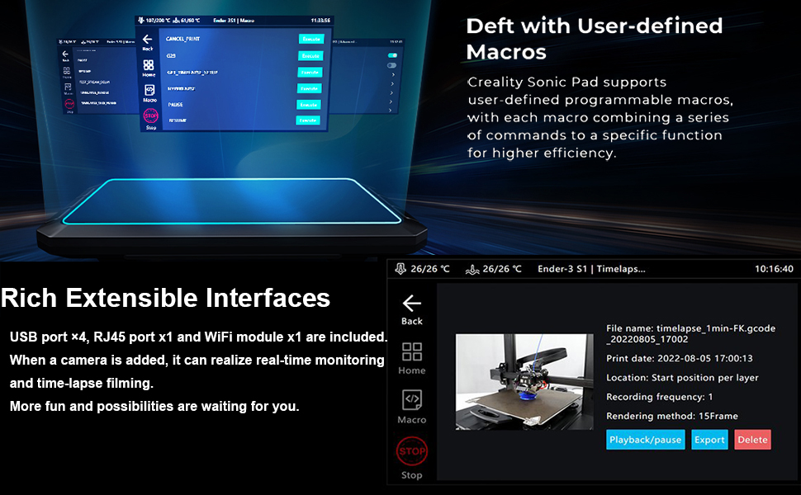Turn on the gray disabled toggle on the right screen
Screen dimensions: 801x495
391,65
